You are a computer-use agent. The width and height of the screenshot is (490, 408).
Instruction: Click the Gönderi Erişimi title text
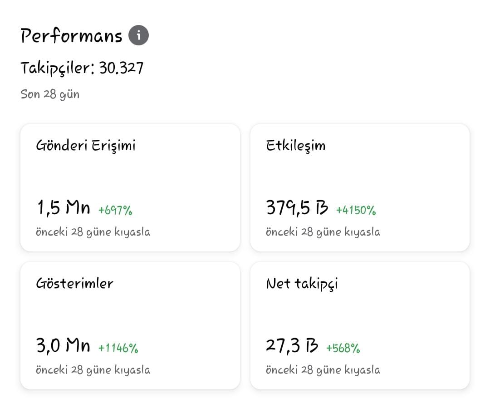86,146
